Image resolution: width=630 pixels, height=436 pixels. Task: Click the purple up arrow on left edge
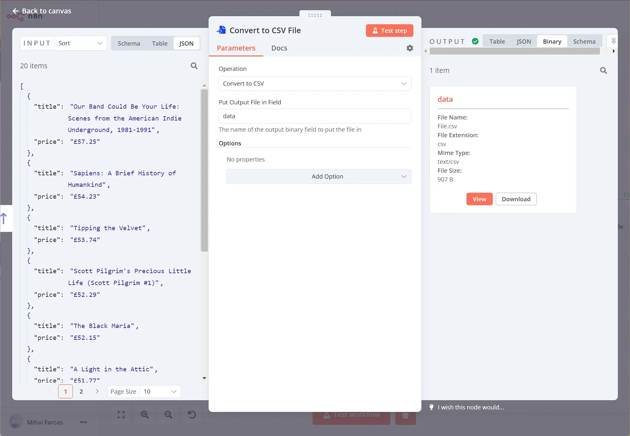[x=4, y=218]
